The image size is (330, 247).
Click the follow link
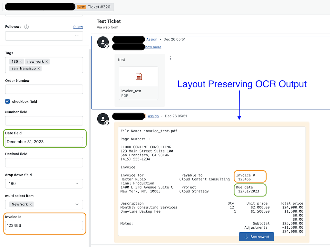pos(78,27)
